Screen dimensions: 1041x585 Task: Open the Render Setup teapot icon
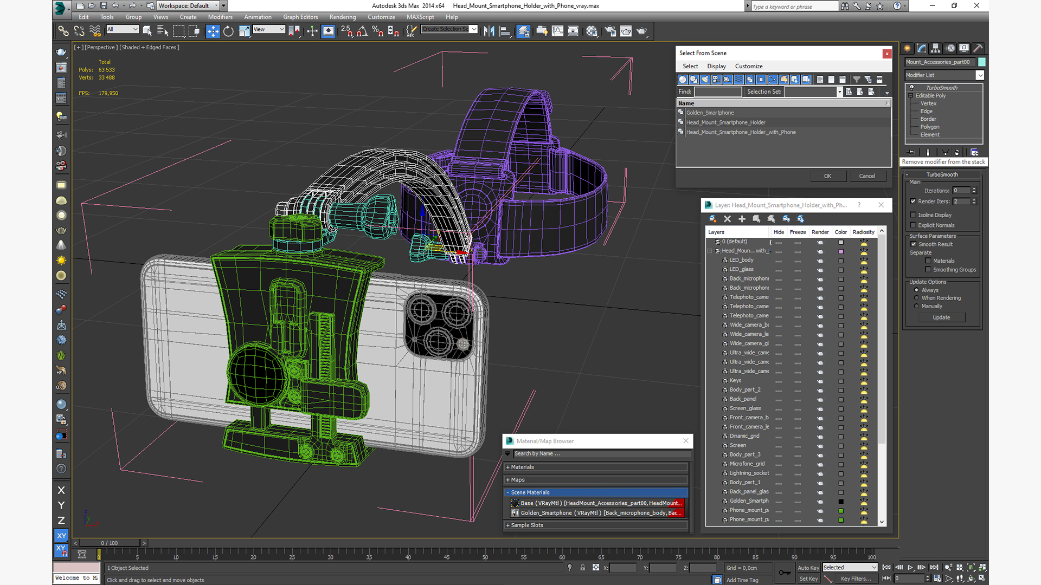(x=611, y=31)
